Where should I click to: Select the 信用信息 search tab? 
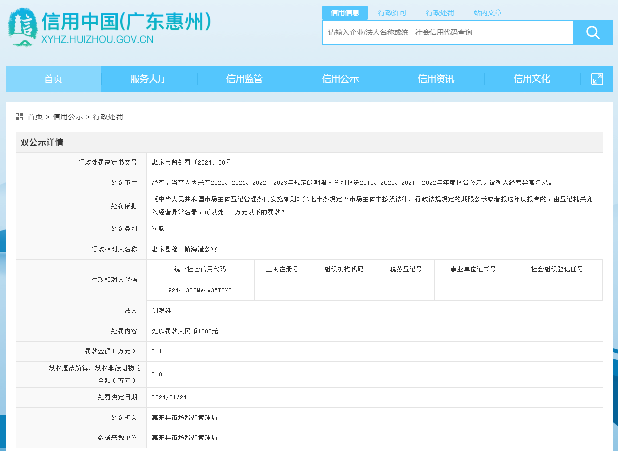(x=345, y=13)
